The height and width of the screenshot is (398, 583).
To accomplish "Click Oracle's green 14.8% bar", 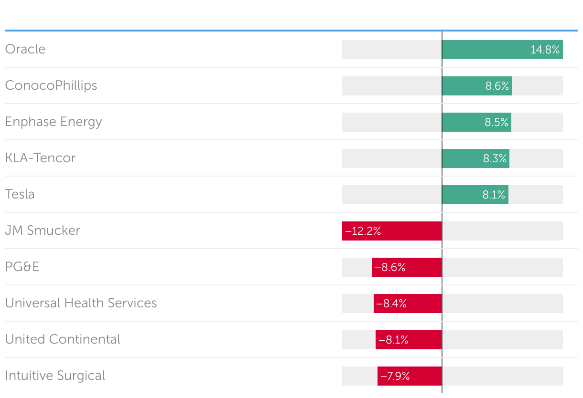I will [502, 50].
